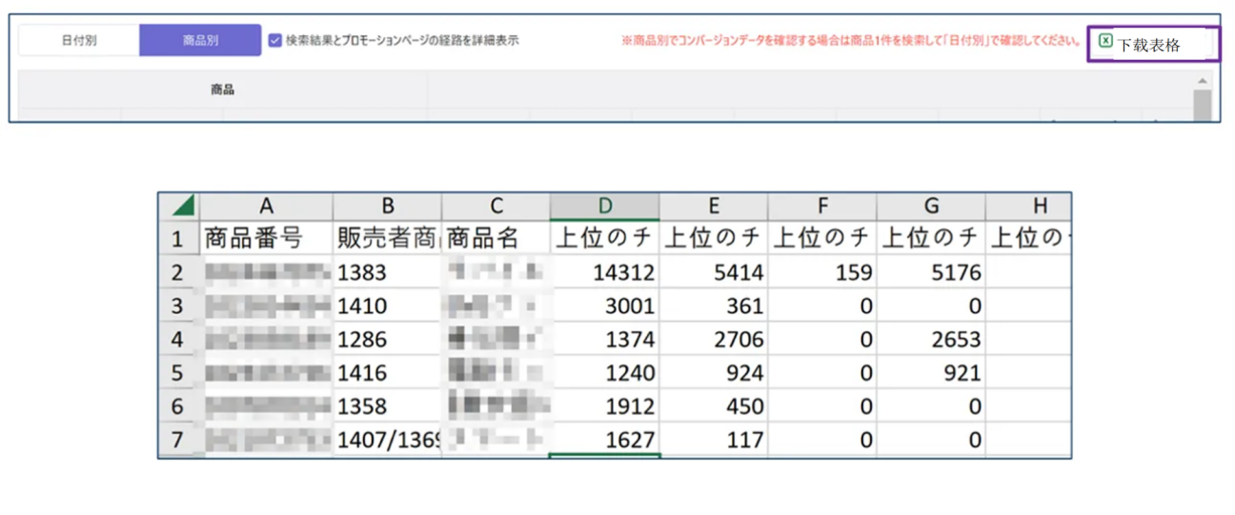
Task: Click the 販売者商 header cell
Action: point(387,238)
